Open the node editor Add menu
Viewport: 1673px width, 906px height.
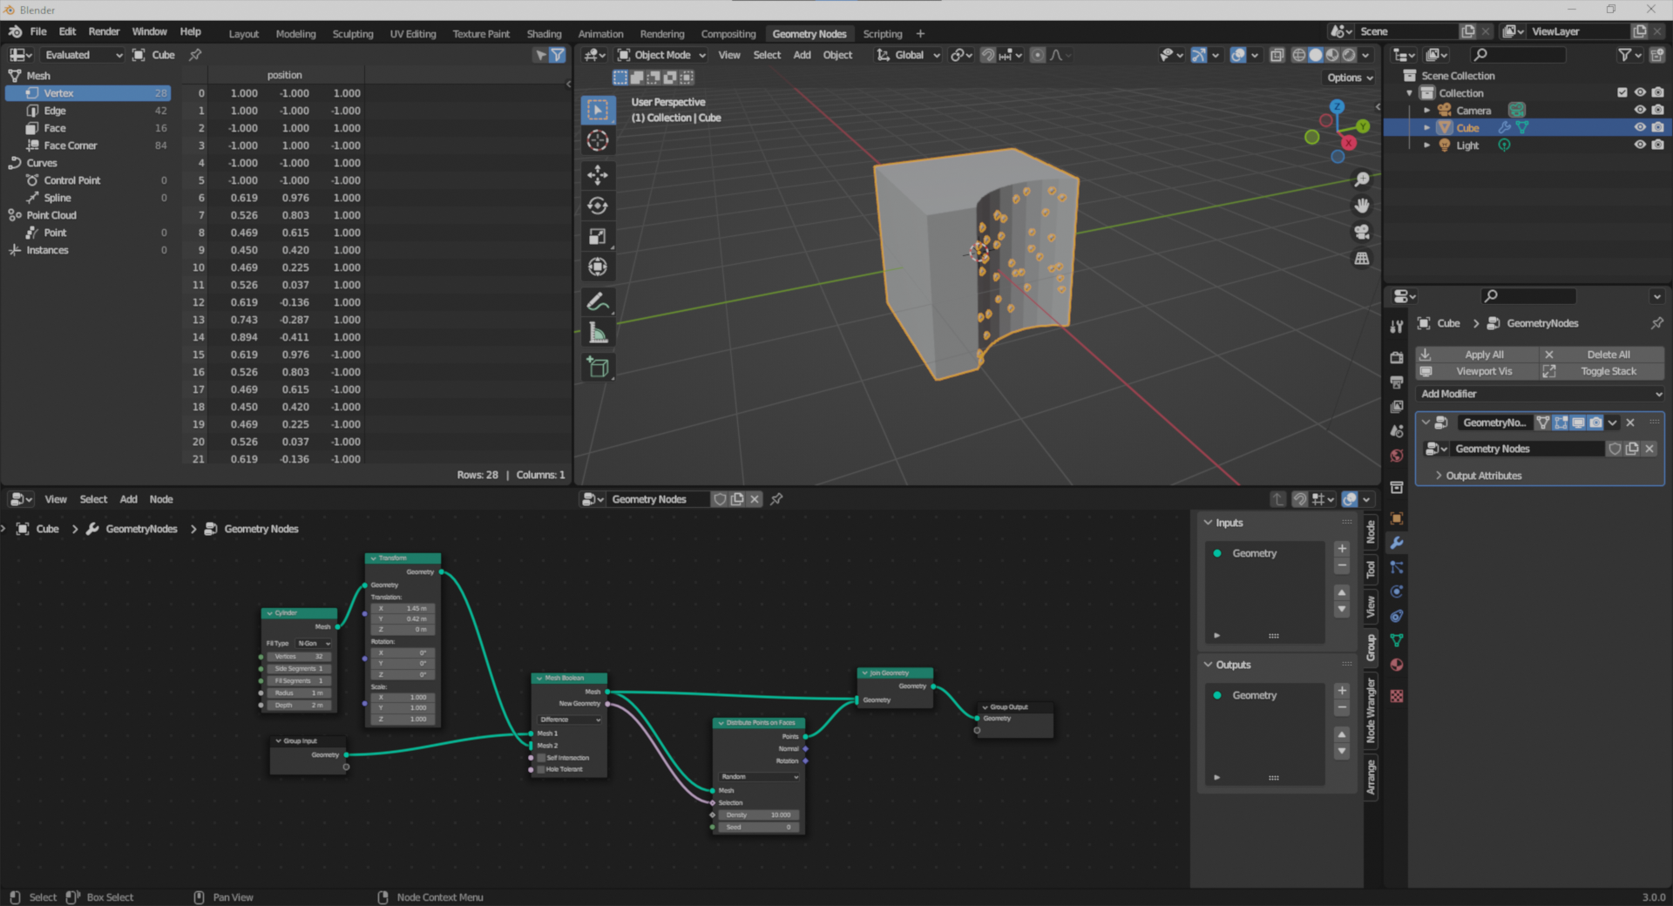coord(128,499)
